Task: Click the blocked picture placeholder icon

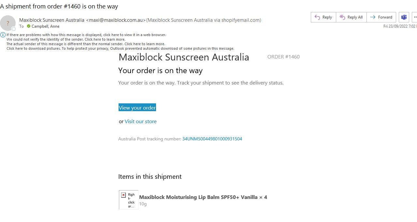Action: point(123,195)
